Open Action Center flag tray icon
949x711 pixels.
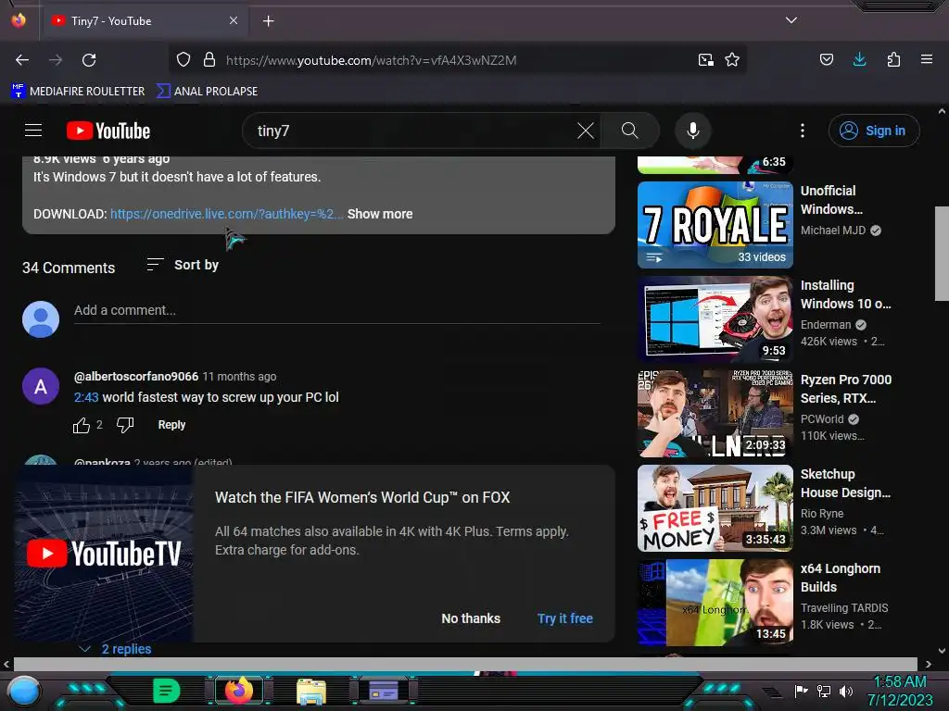(802, 691)
